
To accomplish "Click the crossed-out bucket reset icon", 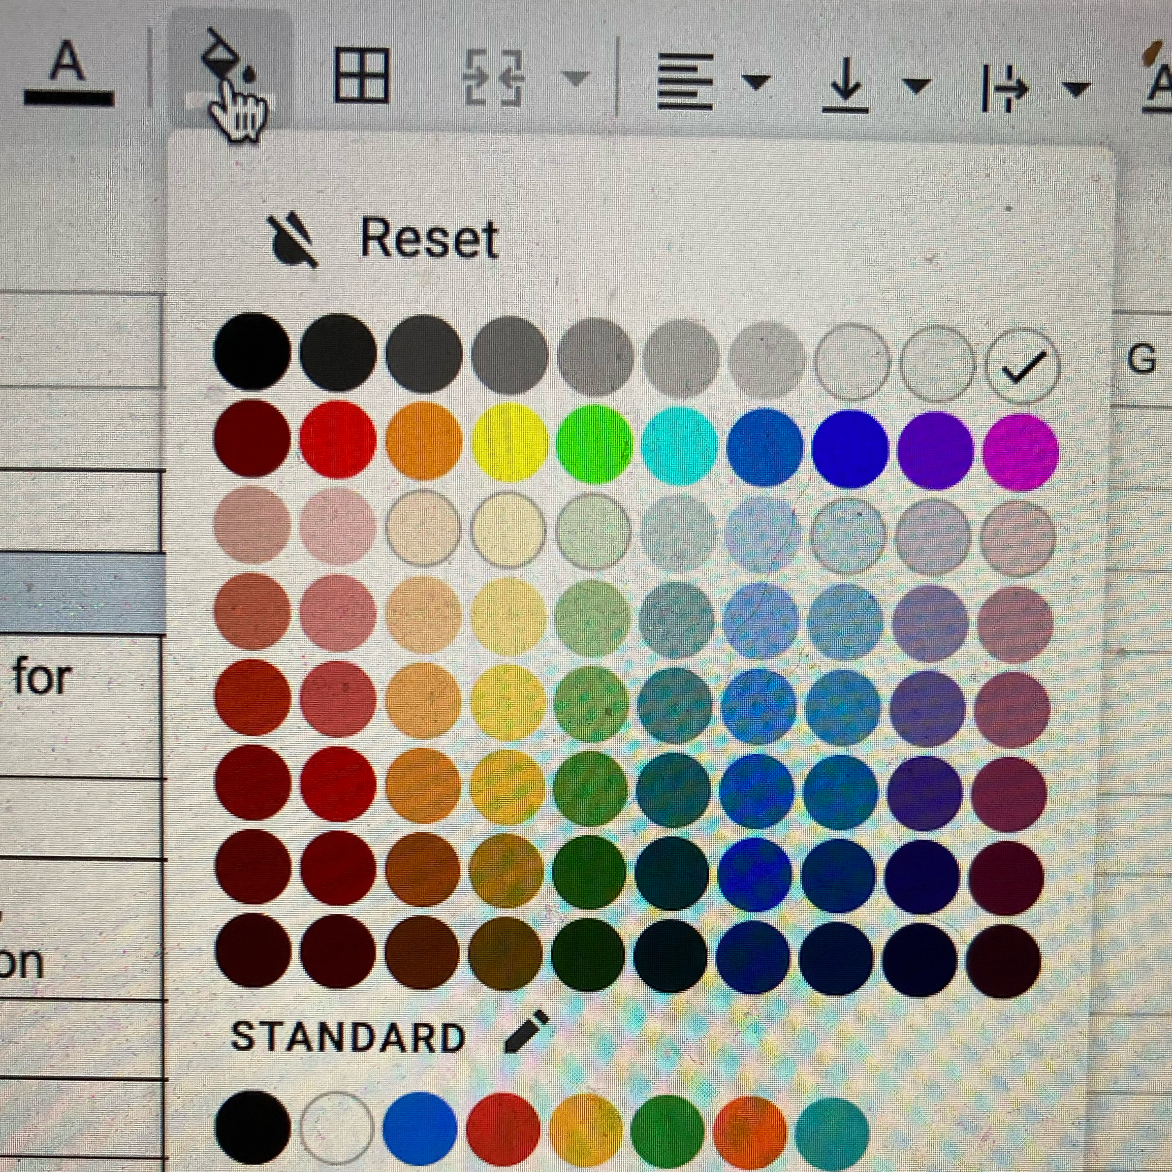I will click(x=294, y=239).
